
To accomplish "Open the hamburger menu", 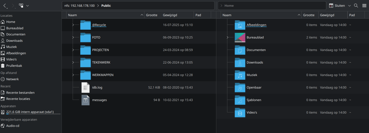I will (364, 6).
